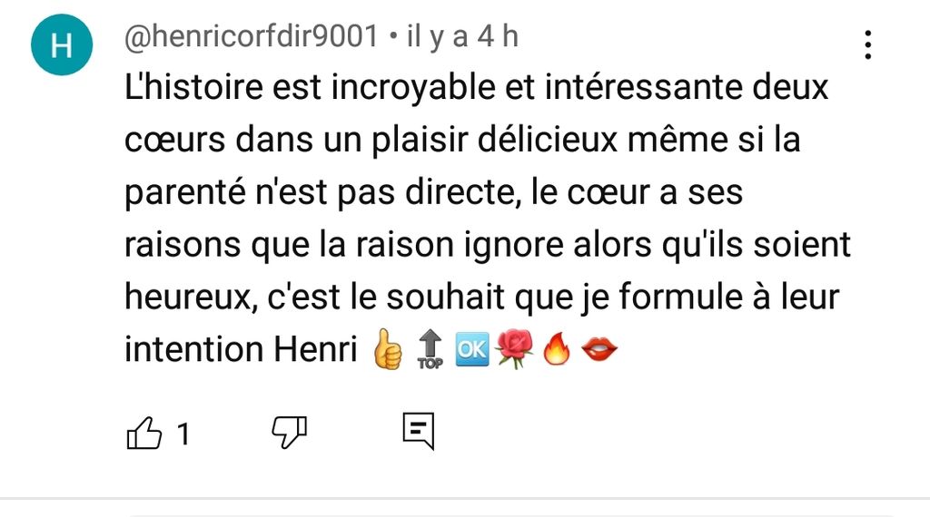Click the name 'Henri' ending the comment

coord(315,348)
